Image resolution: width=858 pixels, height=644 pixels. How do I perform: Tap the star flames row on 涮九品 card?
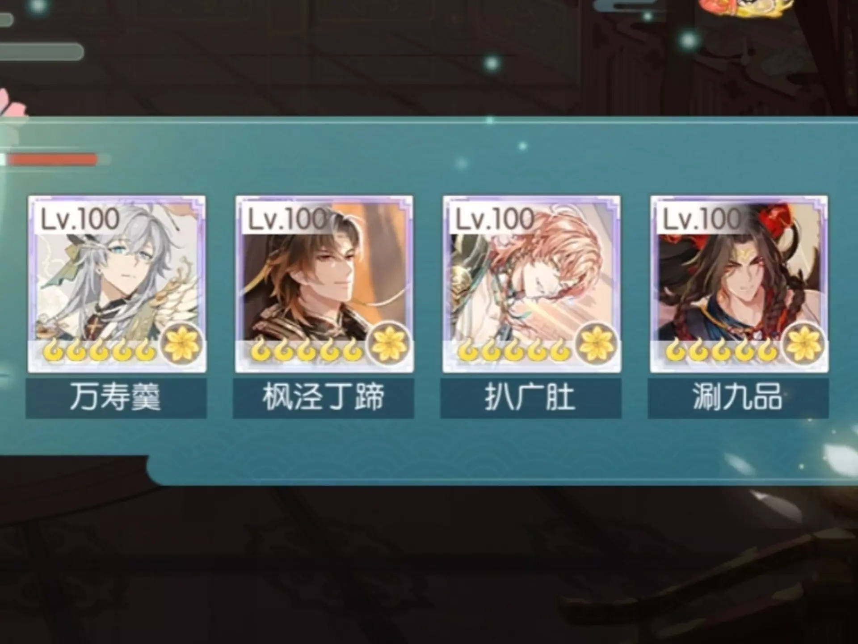click(x=721, y=352)
